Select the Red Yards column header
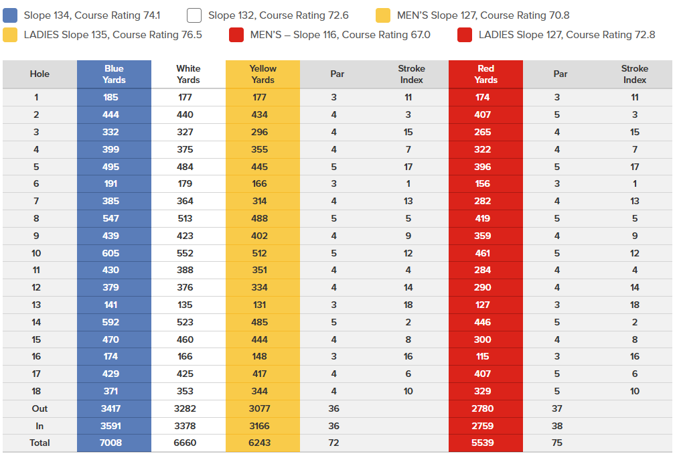Viewport: 675px width, 462px height. point(485,74)
